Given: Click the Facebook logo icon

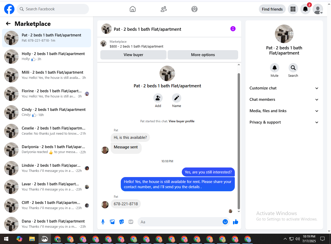Looking at the screenshot, I should coord(9,9).
